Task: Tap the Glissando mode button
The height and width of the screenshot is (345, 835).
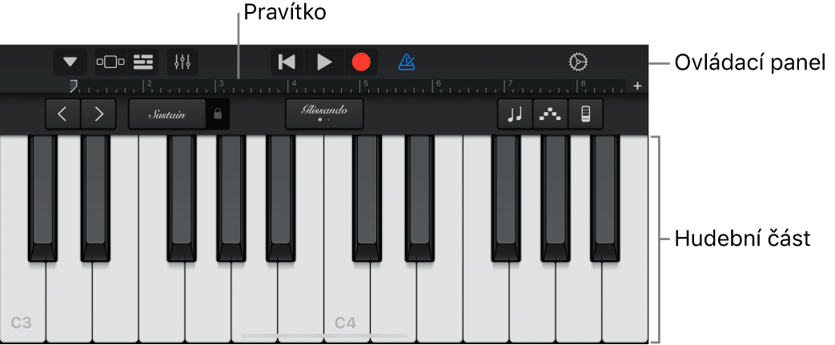Action: (x=324, y=114)
